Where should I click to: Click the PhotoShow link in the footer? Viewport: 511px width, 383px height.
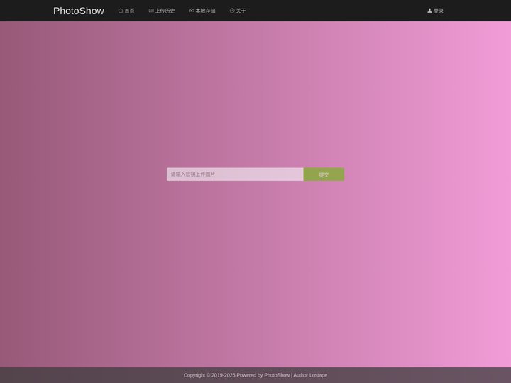pos(277,375)
